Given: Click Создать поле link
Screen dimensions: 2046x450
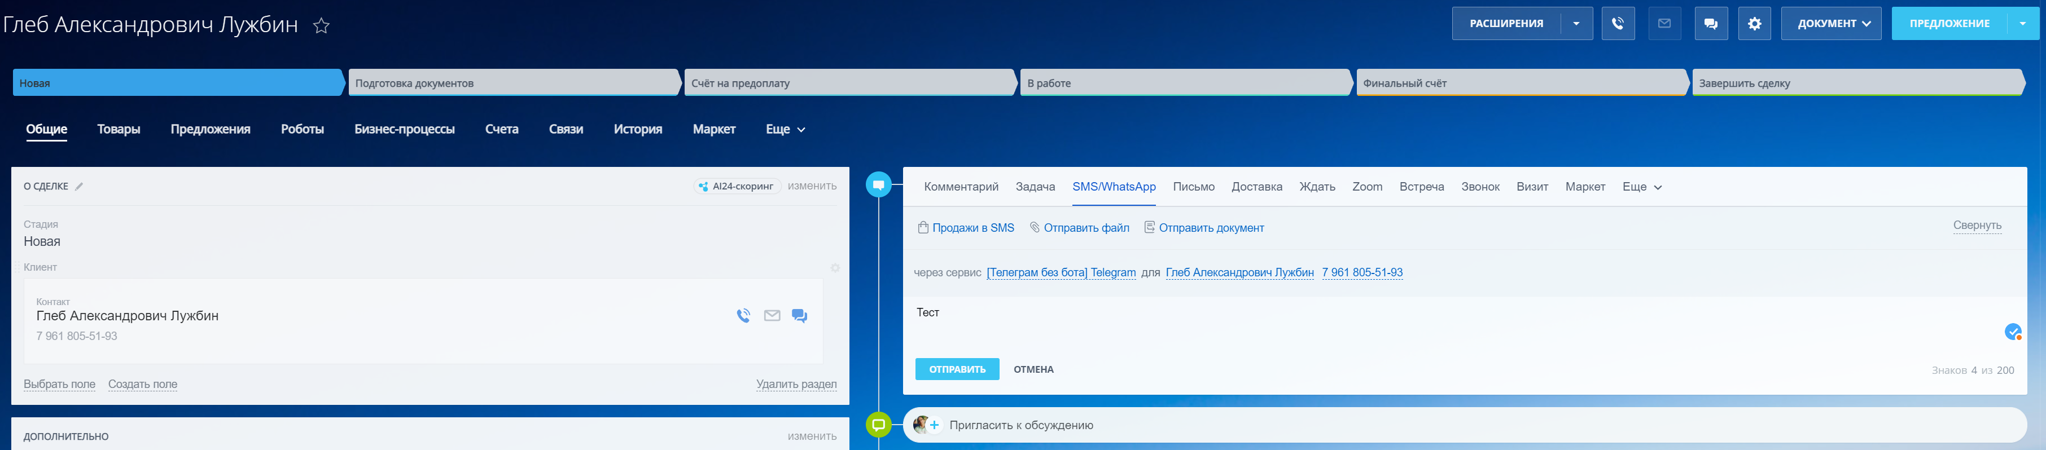Looking at the screenshot, I should pyautogui.click(x=143, y=385).
